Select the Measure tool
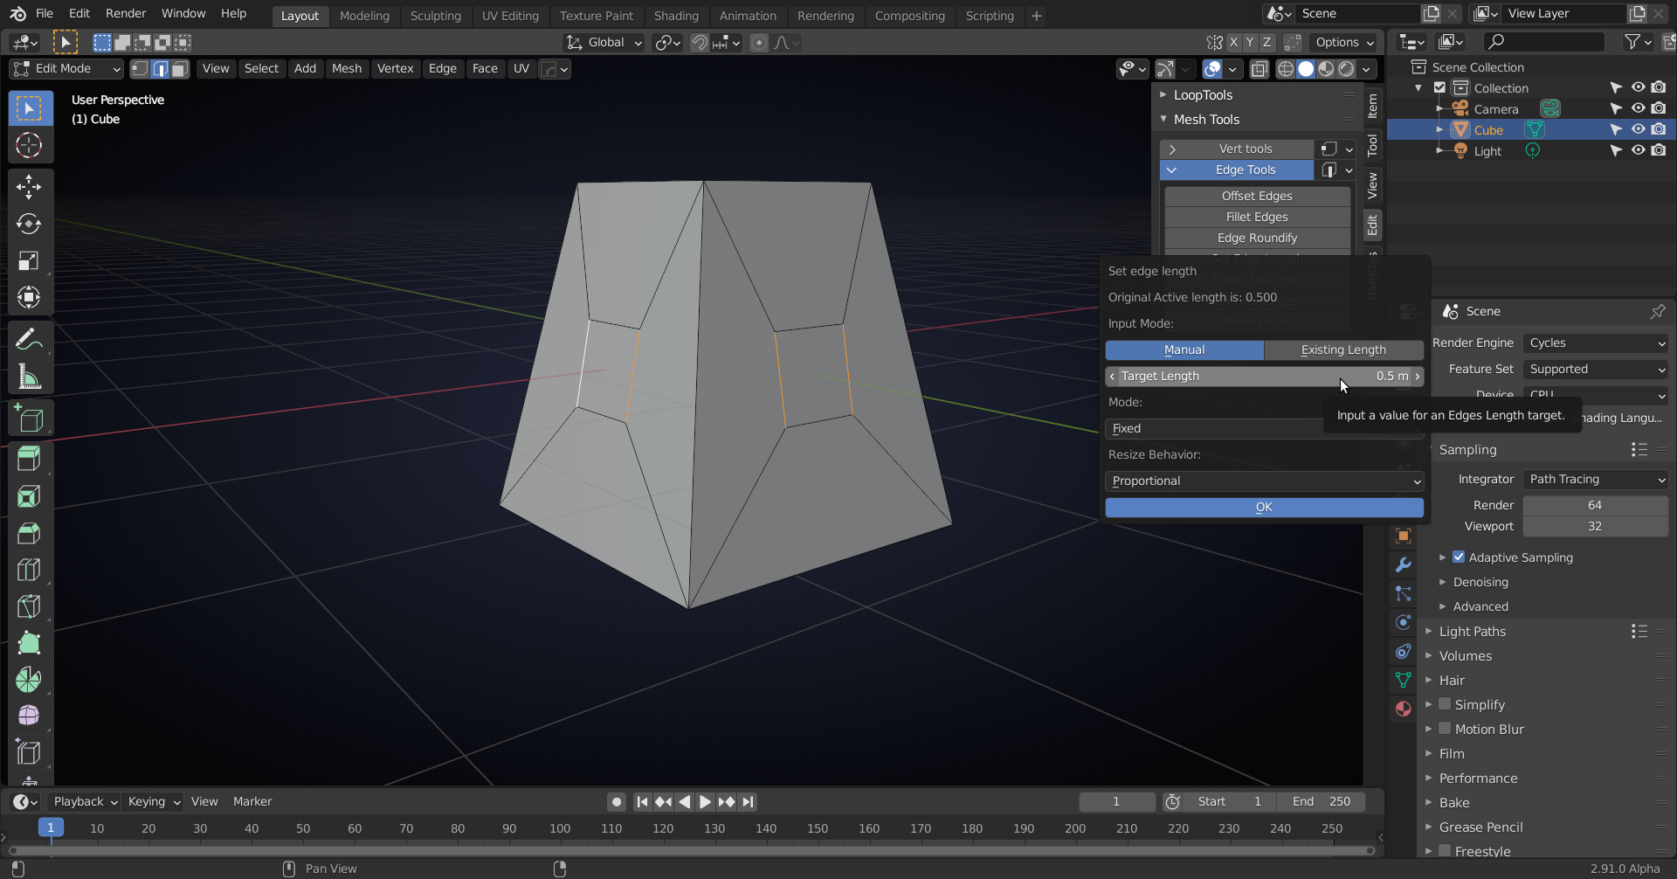This screenshot has height=879, width=1677. click(x=30, y=376)
